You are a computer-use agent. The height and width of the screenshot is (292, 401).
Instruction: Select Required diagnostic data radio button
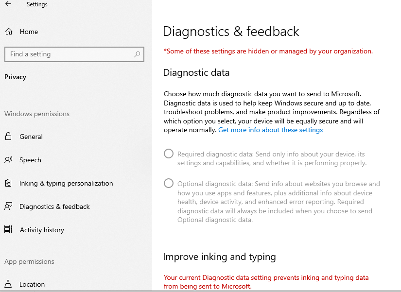[169, 154]
